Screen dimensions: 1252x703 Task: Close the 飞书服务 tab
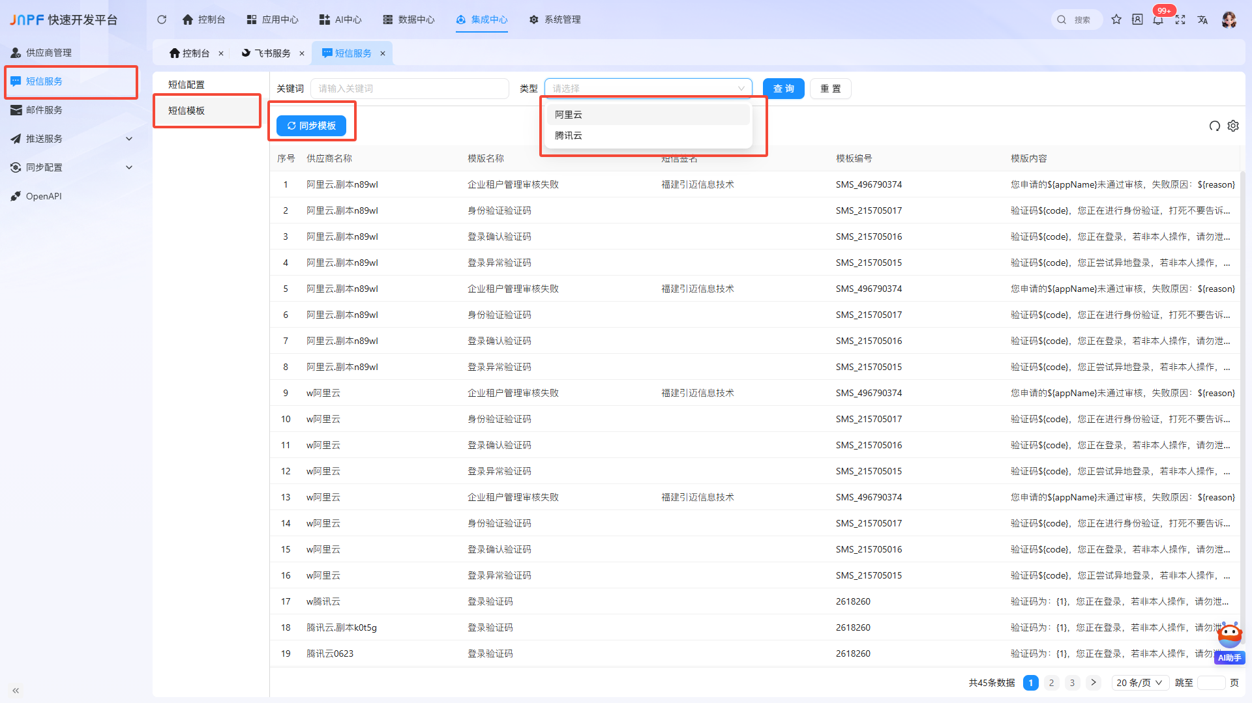tap(302, 53)
